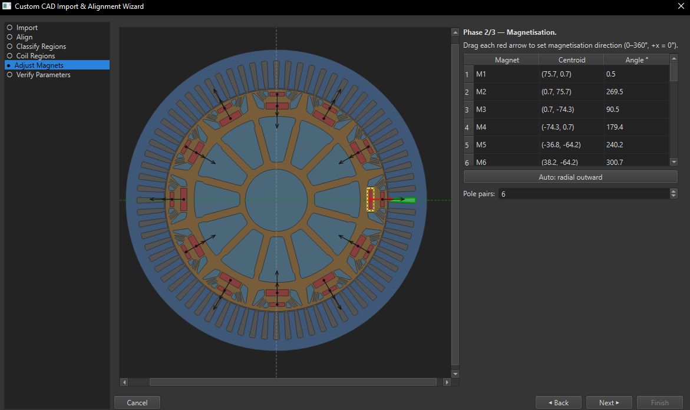Select the Classify Regions step
The height and width of the screenshot is (410, 690).
[41, 47]
